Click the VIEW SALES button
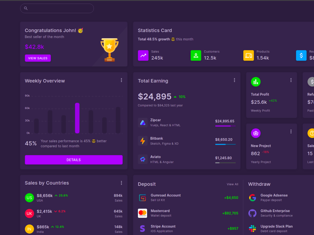 click(x=38, y=58)
